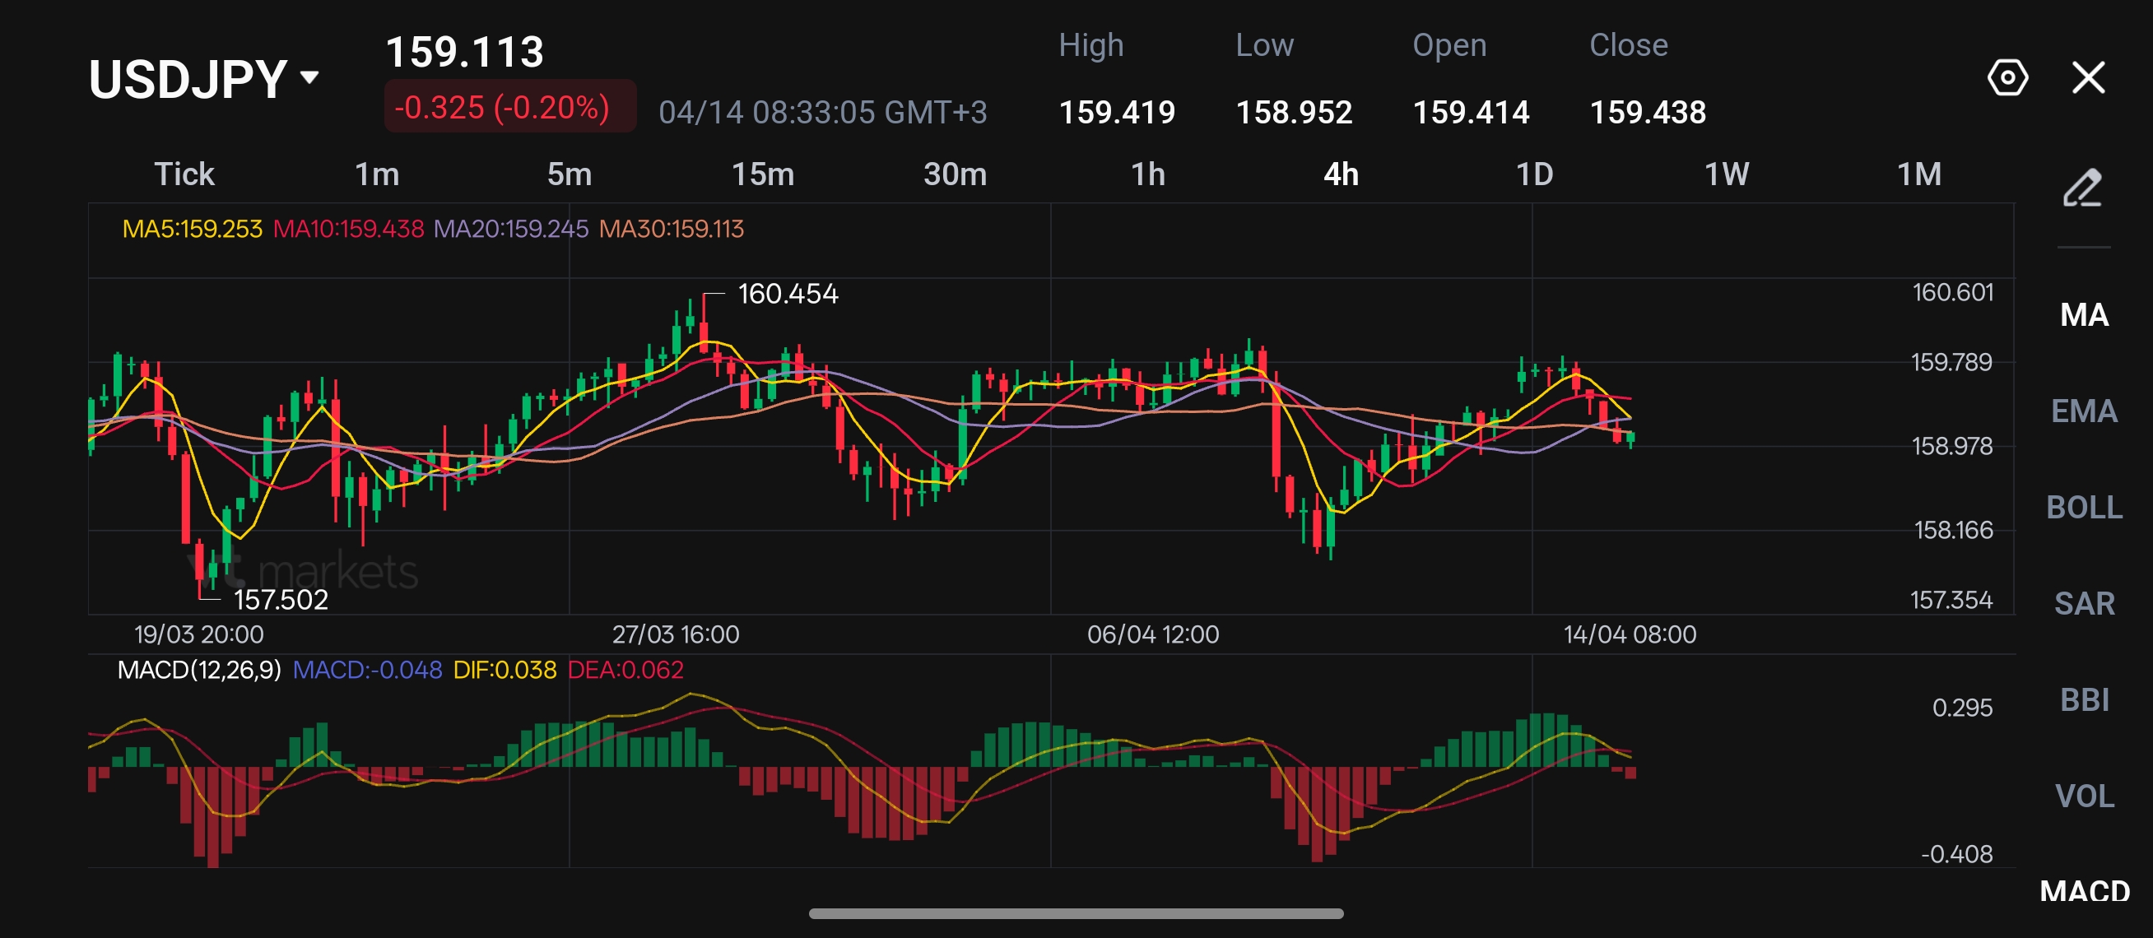
Task: Switch to the Tick timeframe
Action: 184,174
